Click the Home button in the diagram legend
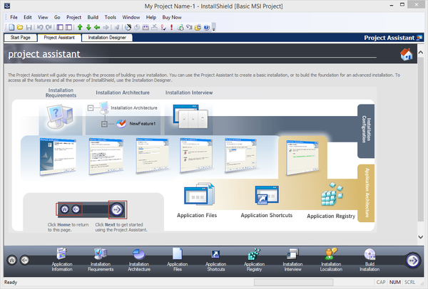The width and height of the screenshot is (428, 289). pyautogui.click(x=65, y=209)
